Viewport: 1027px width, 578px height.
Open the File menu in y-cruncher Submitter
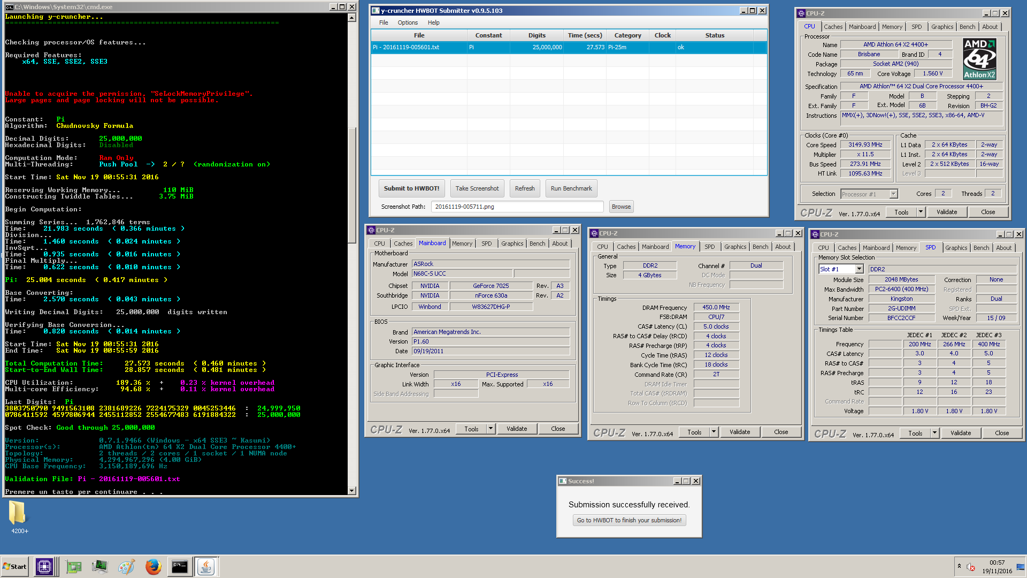pyautogui.click(x=384, y=22)
